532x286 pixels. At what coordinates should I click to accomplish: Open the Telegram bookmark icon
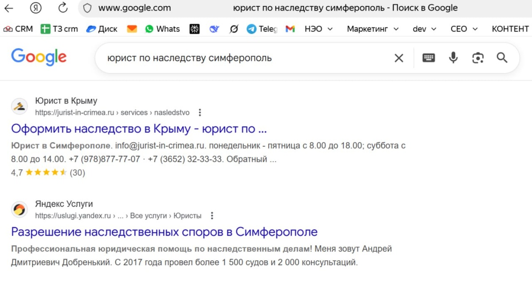point(250,29)
